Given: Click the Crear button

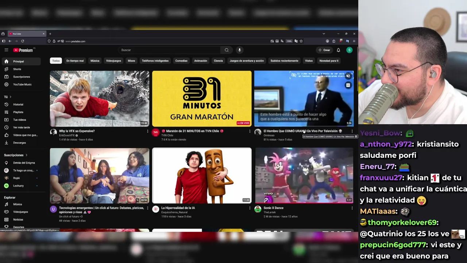Looking at the screenshot, I should [324, 50].
